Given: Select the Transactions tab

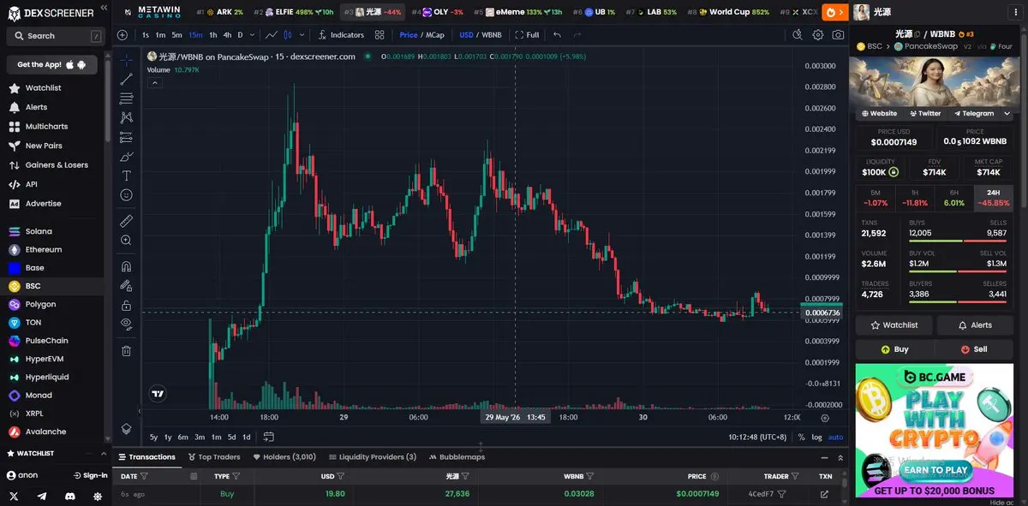Looking at the screenshot, I should pyautogui.click(x=146, y=457).
